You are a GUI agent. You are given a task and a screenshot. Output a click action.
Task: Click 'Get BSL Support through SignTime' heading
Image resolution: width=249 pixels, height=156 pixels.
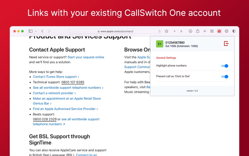click(59, 139)
